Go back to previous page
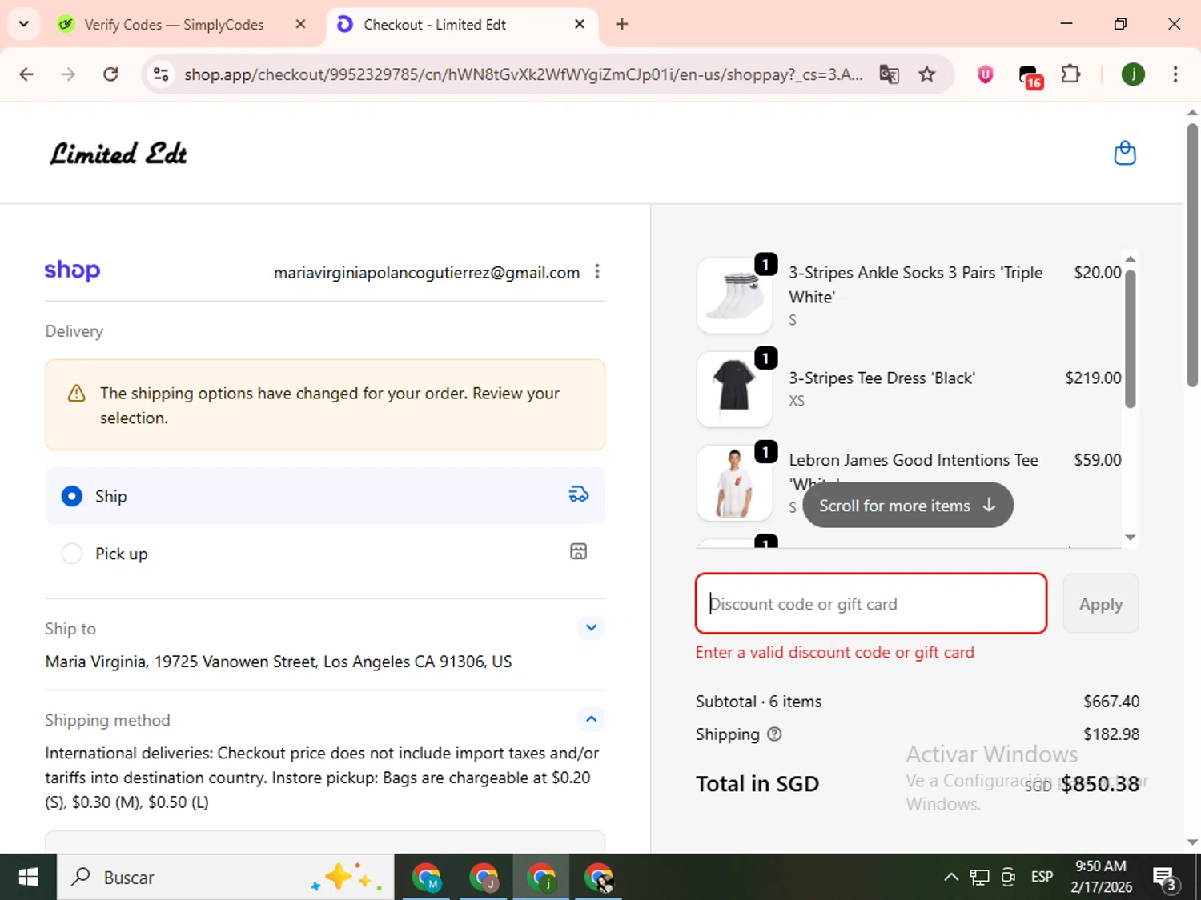 click(26, 74)
